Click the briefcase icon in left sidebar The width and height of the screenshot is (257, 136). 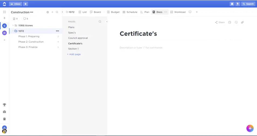tap(4, 112)
